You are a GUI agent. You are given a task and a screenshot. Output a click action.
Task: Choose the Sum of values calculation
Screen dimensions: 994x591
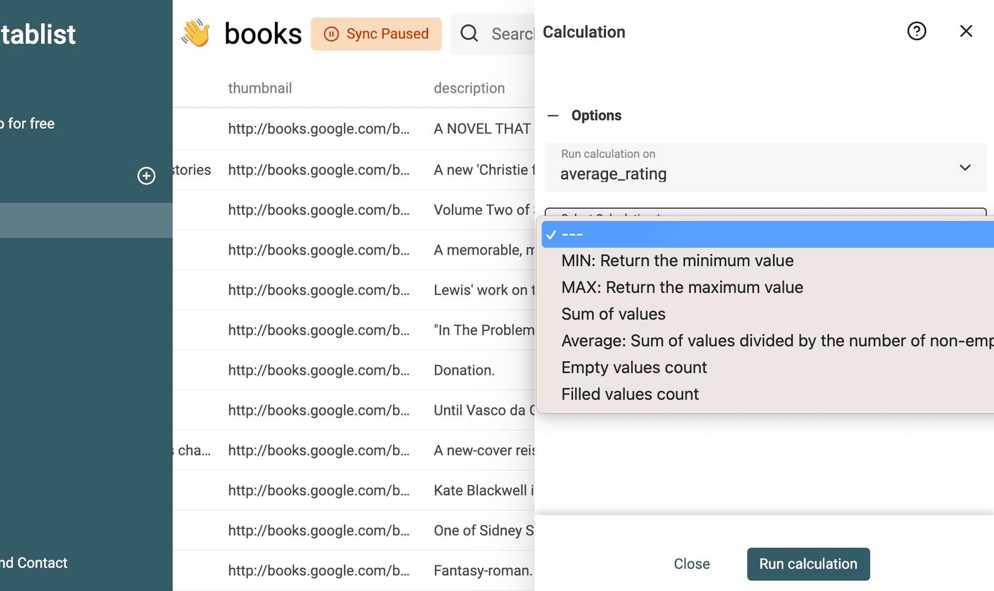click(x=613, y=314)
